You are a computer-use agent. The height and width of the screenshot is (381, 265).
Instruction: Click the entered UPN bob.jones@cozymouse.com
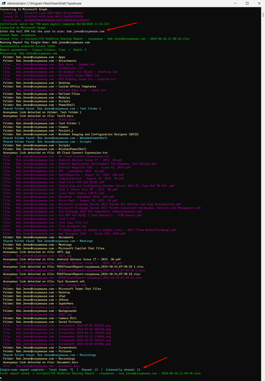[x=85, y=31]
